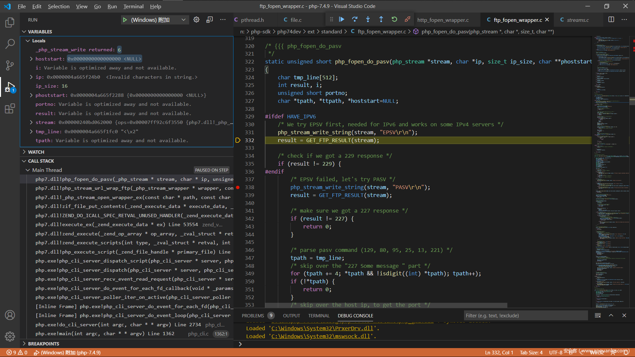Click the editor minimap slider
This screenshot has width=635, height=357.
click(632, 101)
